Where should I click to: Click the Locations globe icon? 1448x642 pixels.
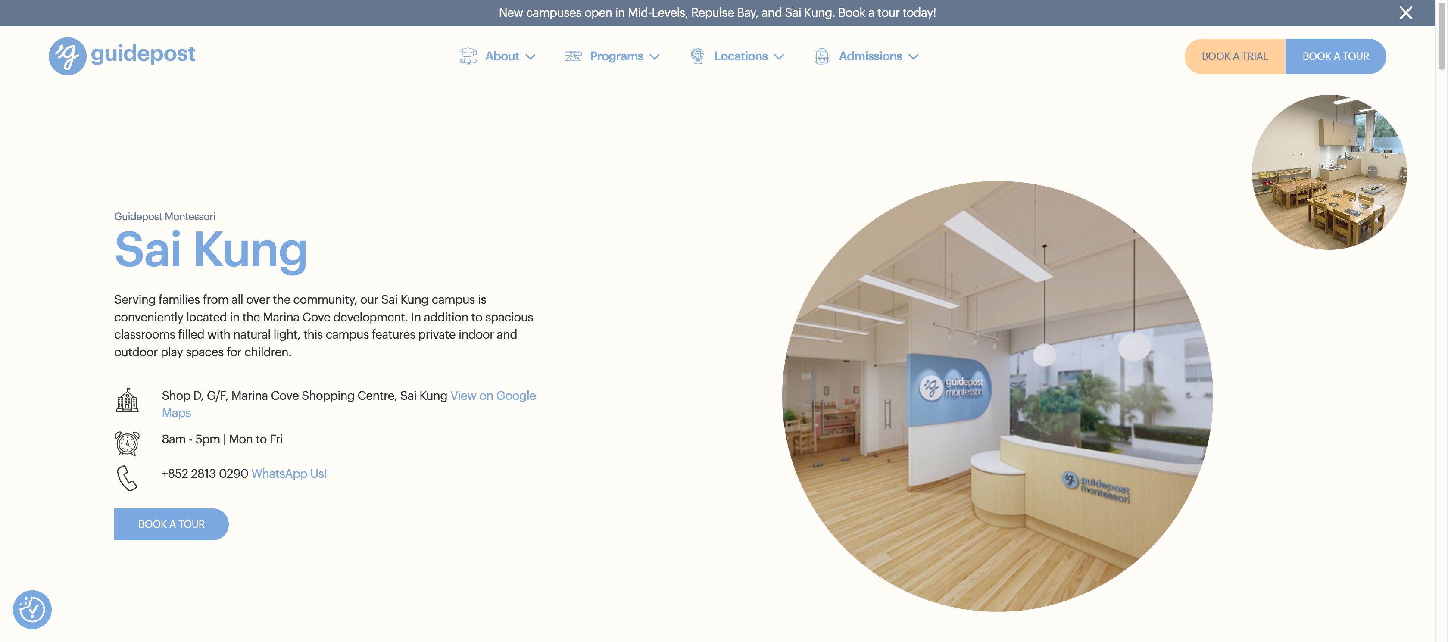pos(697,56)
